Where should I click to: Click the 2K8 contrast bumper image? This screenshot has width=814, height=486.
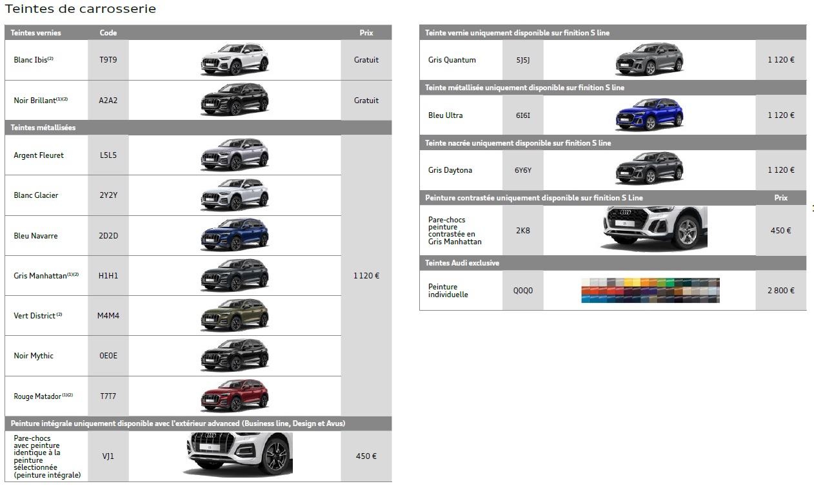[x=654, y=228]
